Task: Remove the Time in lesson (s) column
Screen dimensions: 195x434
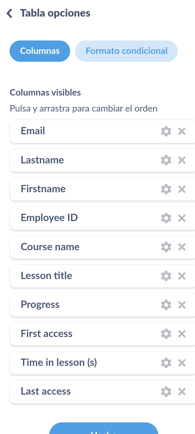Action: (182, 363)
